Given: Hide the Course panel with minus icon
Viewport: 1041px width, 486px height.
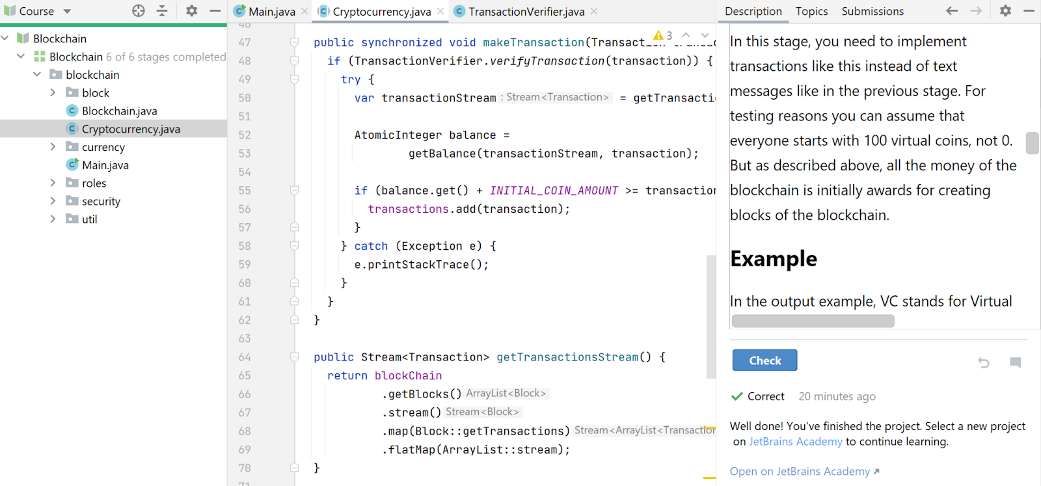Looking at the screenshot, I should (215, 11).
